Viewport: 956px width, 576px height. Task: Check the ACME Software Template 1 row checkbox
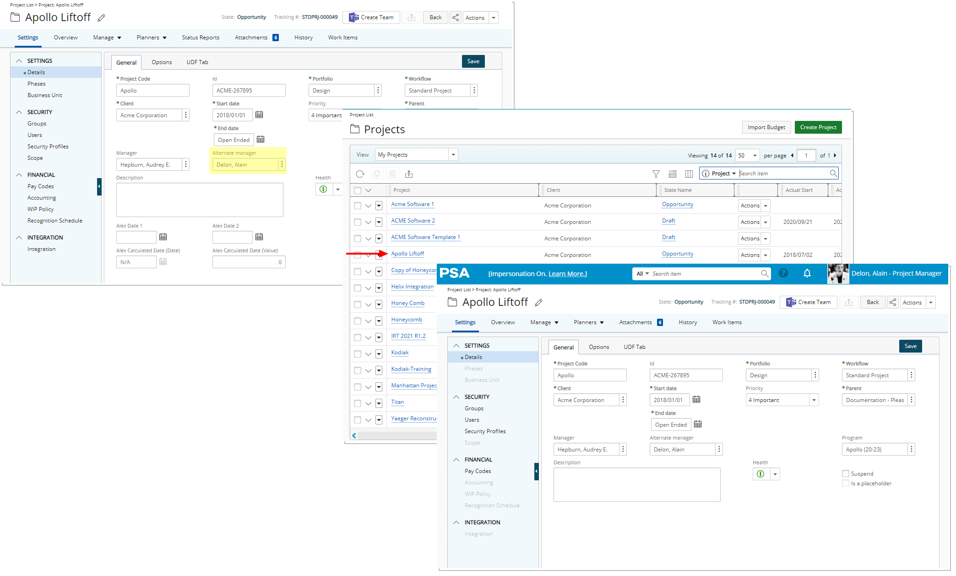pos(358,239)
